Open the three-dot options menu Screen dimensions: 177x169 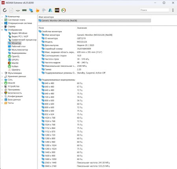point(173,10)
